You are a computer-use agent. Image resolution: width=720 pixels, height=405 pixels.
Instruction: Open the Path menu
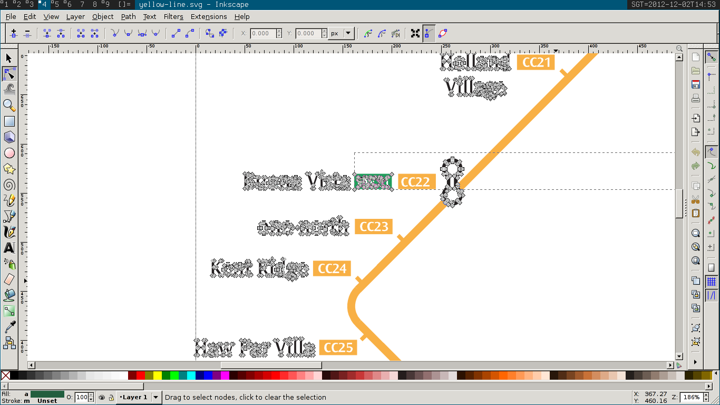(128, 16)
